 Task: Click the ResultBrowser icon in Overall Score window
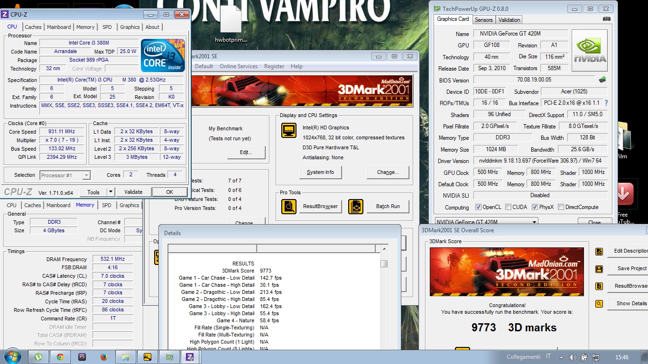coord(599,286)
